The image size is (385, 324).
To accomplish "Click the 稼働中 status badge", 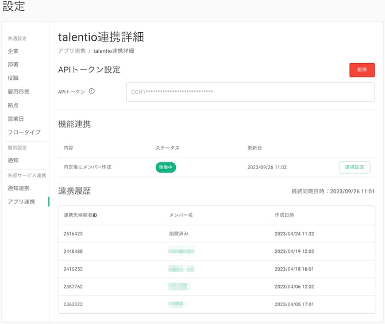I will pos(165,167).
